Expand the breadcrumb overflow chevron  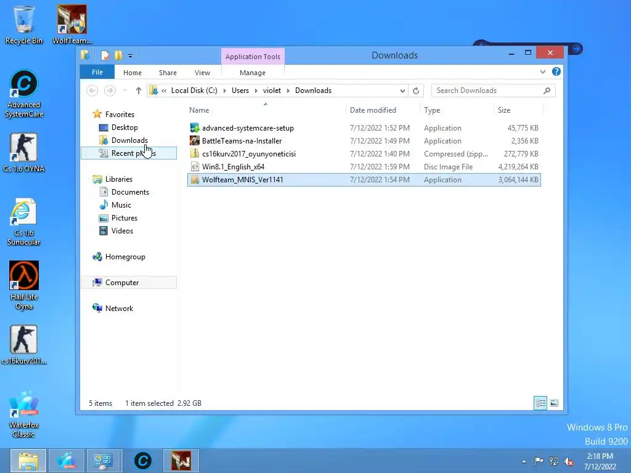coord(164,91)
